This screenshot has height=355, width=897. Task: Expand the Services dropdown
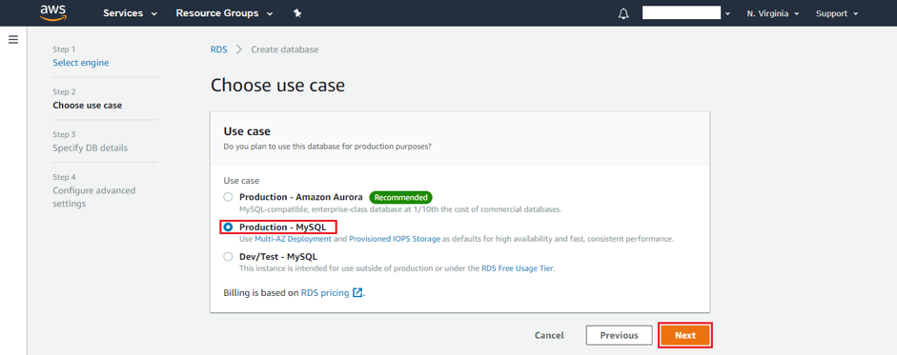(x=130, y=13)
